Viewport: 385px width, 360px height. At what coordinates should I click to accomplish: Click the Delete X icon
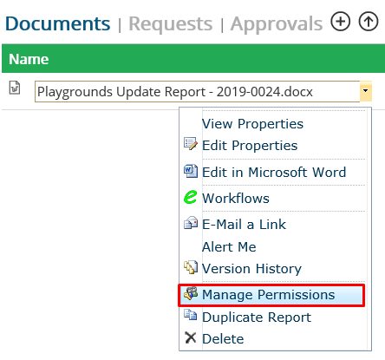191,337
